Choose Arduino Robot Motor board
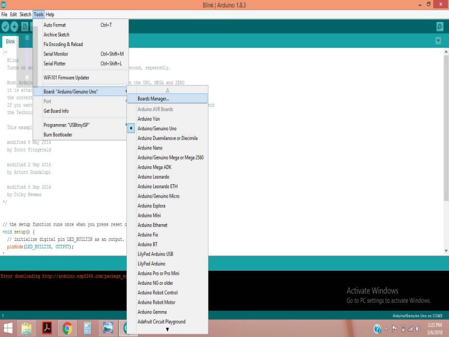This screenshot has width=449, height=337. tap(167, 302)
